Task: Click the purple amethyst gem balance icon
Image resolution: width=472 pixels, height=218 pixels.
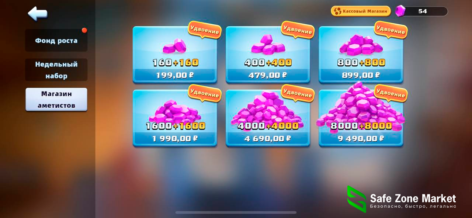Action: pos(400,11)
